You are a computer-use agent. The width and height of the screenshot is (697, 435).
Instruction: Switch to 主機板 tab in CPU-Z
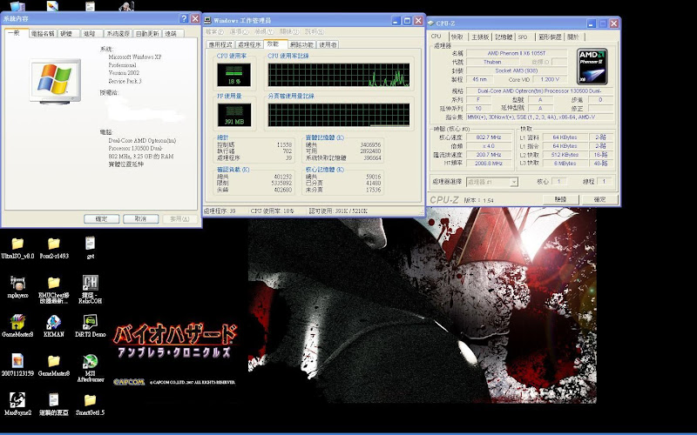pyautogui.click(x=480, y=37)
